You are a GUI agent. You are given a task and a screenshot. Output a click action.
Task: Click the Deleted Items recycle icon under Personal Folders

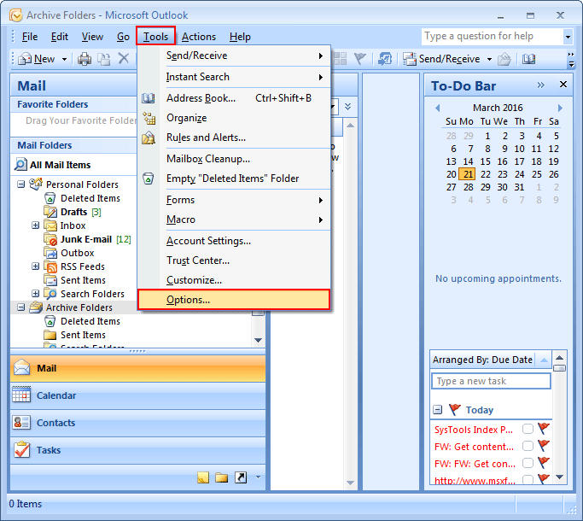(x=50, y=198)
